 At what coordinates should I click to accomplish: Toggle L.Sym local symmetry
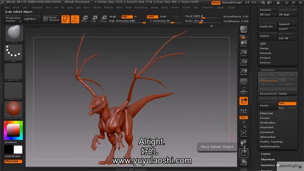[244, 111]
